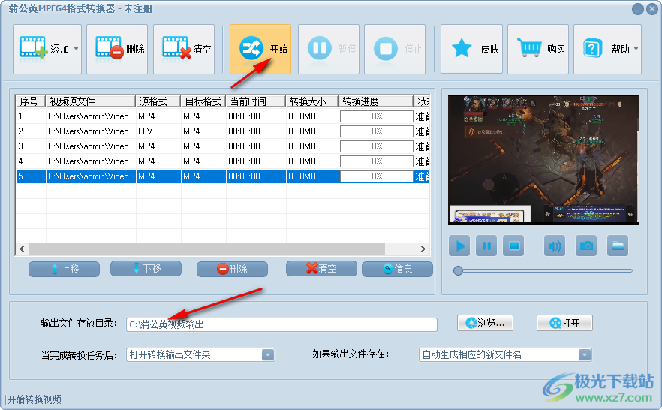662x410 pixels.
Task: Click the 0.00MB size cell in row 3
Action: pos(312,146)
